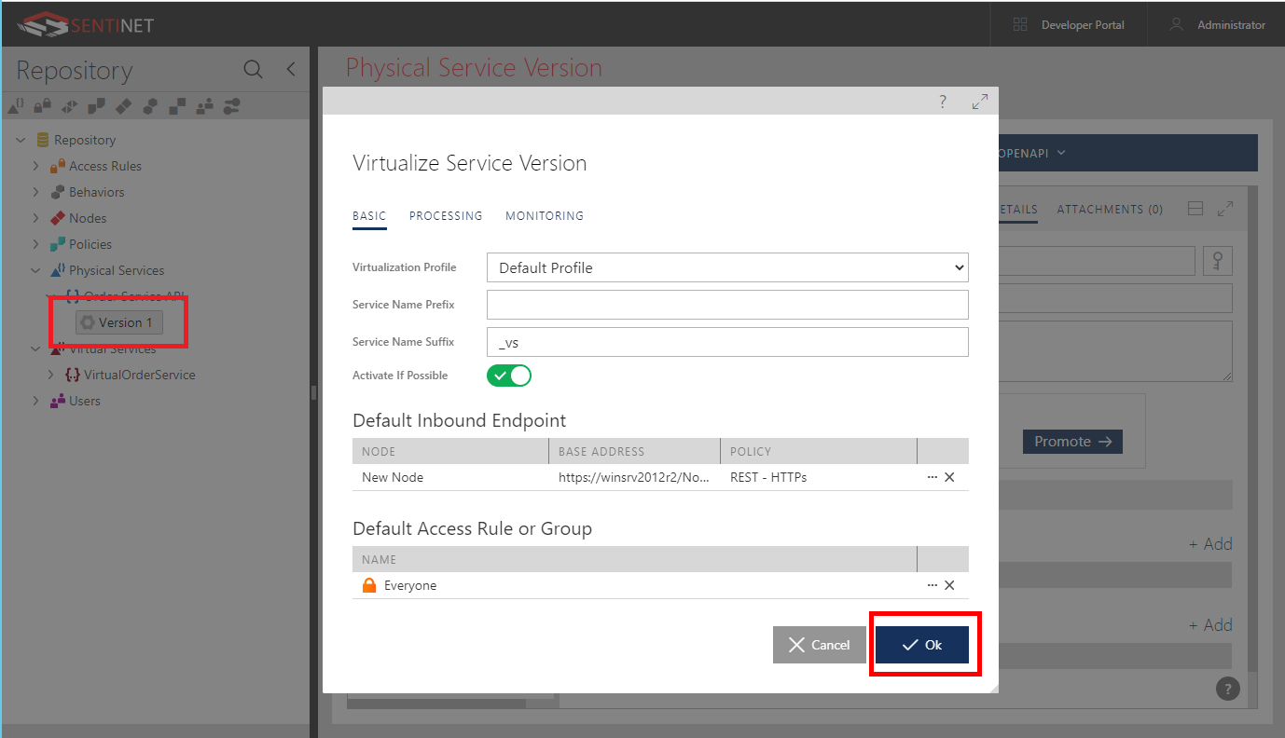1285x738 pixels.
Task: Disable the Activate If Possible toggle
Action: point(508,375)
